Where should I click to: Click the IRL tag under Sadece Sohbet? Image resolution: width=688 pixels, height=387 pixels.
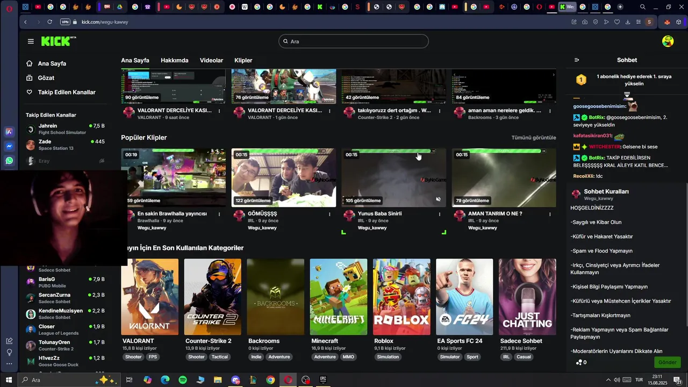pos(506,357)
